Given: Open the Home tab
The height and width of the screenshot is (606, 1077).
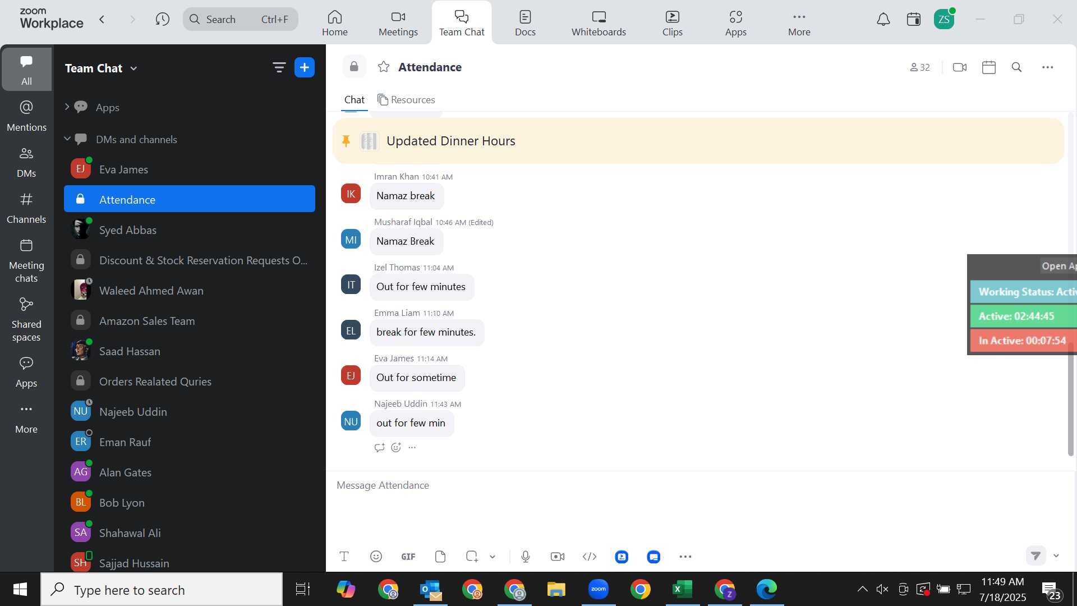Looking at the screenshot, I should click(x=335, y=23).
